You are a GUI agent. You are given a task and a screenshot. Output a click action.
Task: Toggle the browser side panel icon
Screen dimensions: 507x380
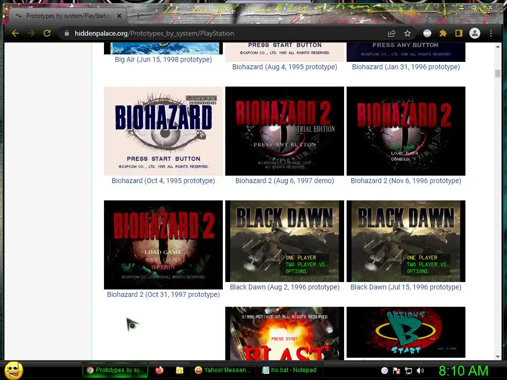(x=459, y=33)
